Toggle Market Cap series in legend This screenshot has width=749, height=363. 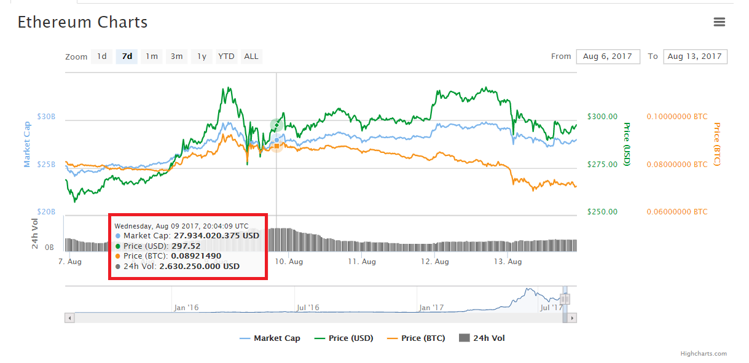270,338
